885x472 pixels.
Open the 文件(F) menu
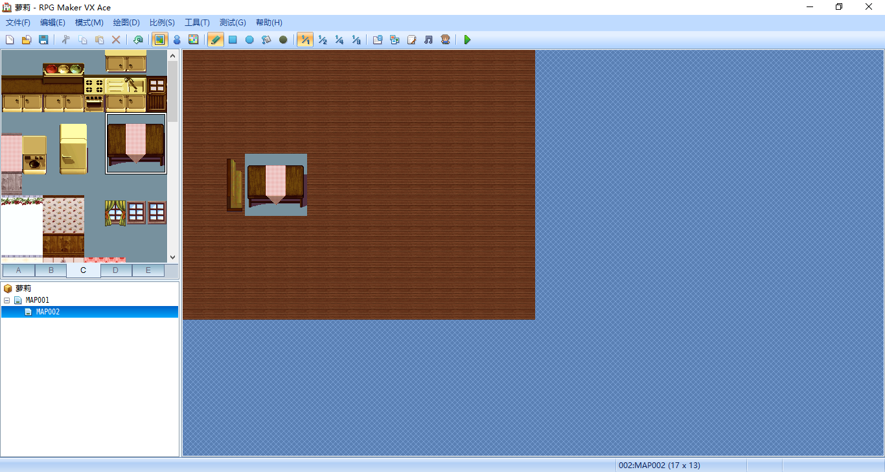pyautogui.click(x=18, y=23)
